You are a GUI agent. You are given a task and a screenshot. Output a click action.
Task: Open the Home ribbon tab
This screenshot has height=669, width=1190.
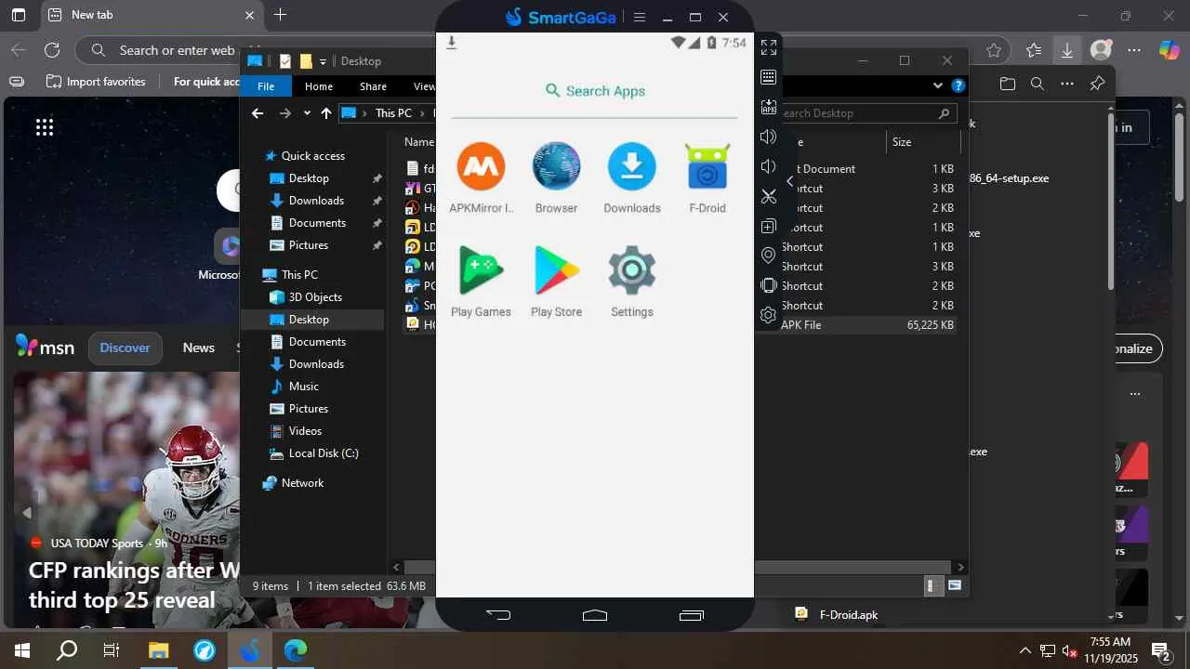319,86
